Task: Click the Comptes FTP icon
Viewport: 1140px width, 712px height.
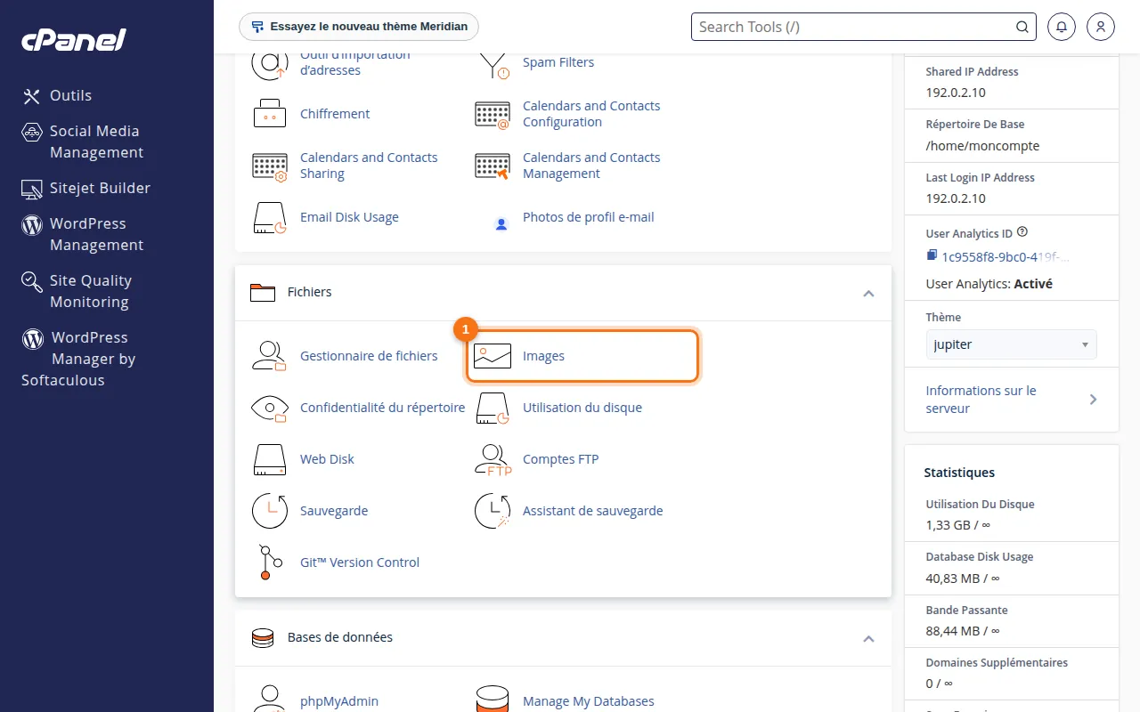Action: 493,459
